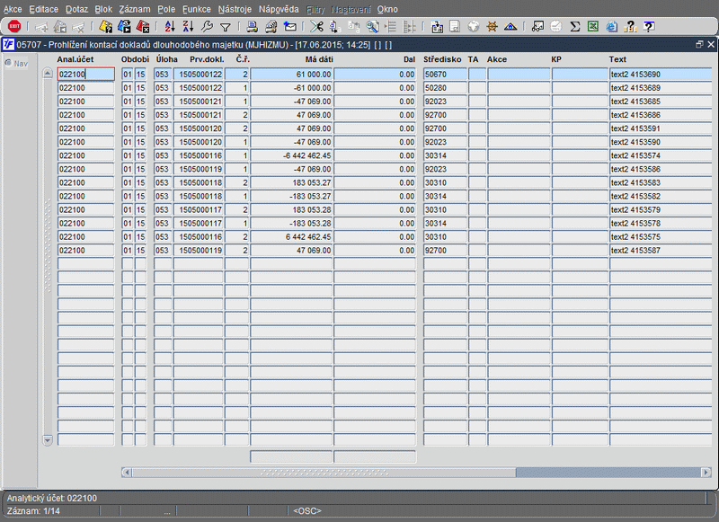The image size is (719, 522).
Task: Click the chart with glasses icon
Action: click(537, 27)
